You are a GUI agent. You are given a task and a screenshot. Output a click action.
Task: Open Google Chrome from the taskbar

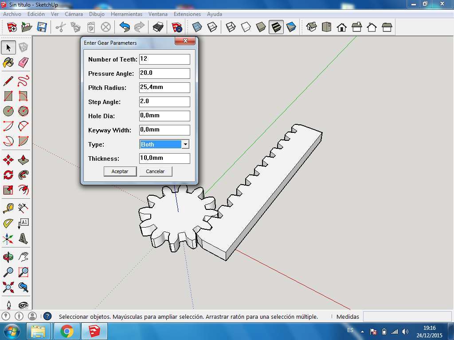tap(67, 331)
